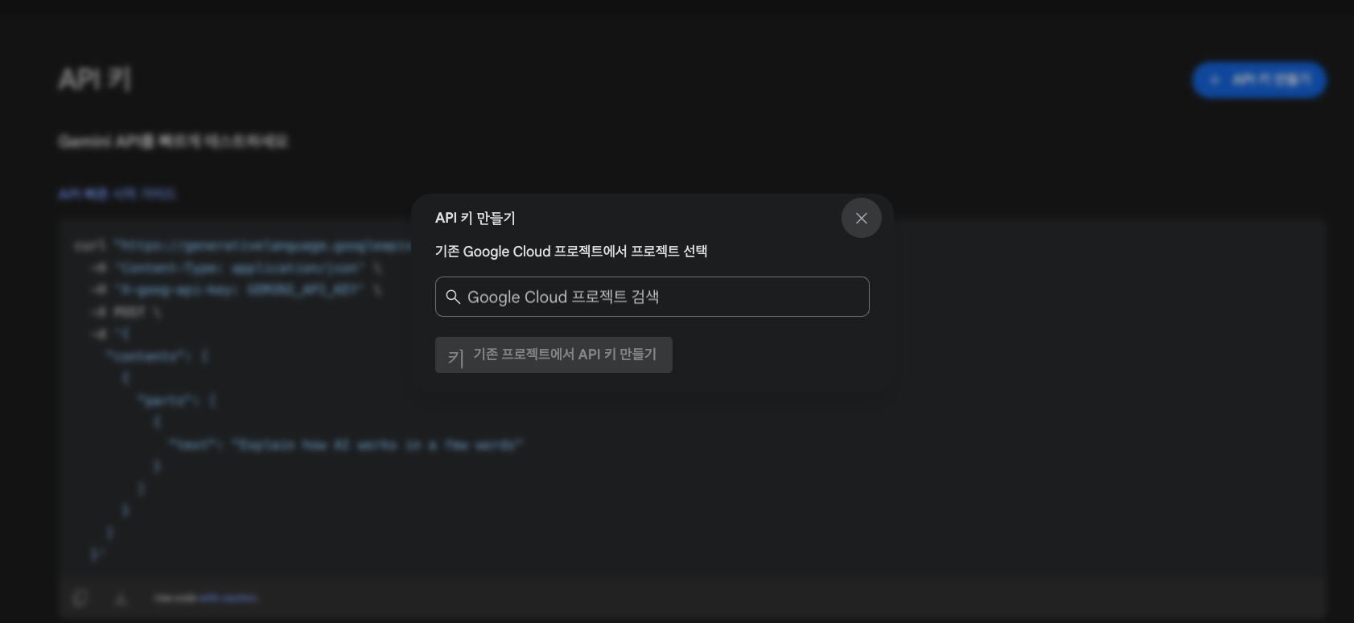Click the x-goog-api-key header line in the code

235,289
